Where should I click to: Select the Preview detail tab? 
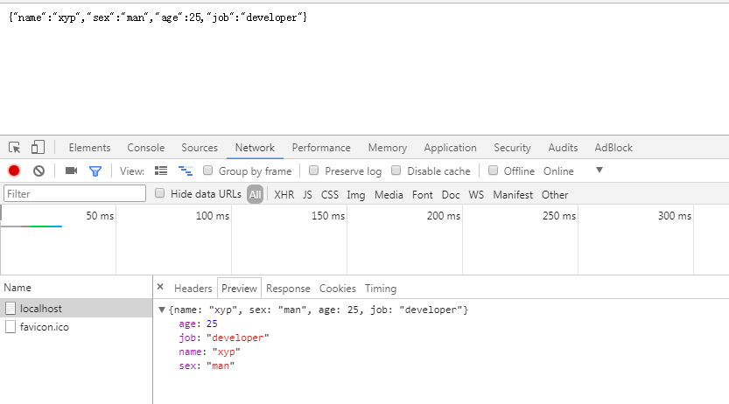click(239, 289)
